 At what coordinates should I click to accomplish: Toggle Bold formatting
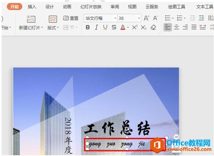(88, 27)
